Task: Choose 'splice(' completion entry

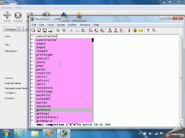Action: point(63,80)
